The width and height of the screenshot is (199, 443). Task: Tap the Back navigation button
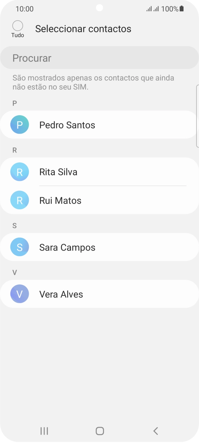(155, 431)
